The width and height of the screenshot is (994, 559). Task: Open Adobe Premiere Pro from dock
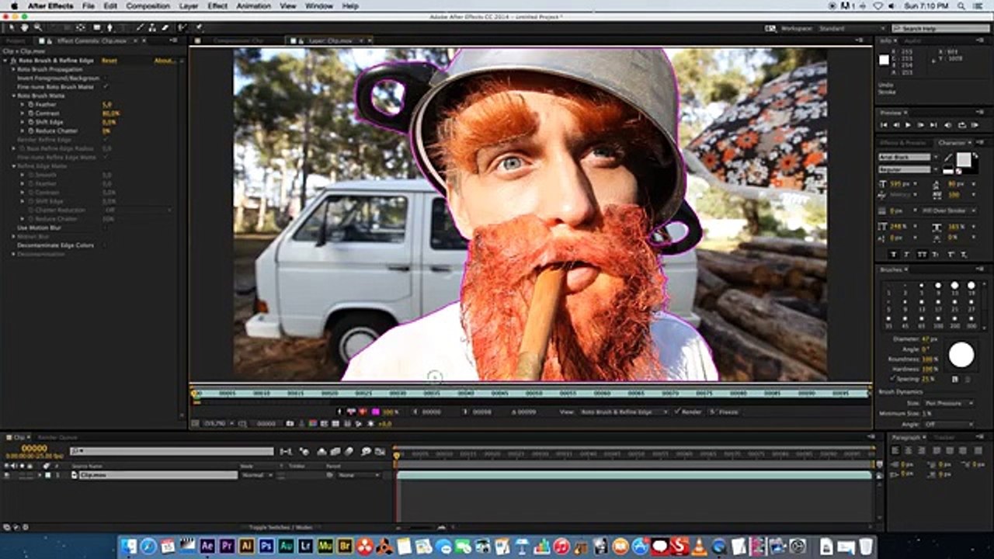point(227,546)
